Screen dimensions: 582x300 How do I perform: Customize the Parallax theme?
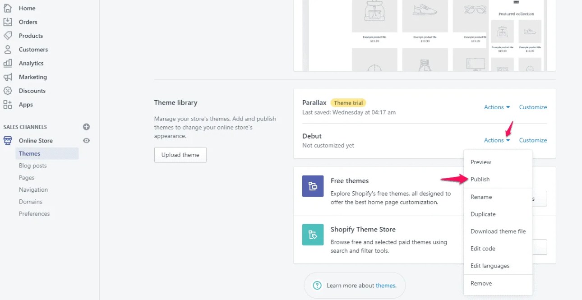pos(533,107)
